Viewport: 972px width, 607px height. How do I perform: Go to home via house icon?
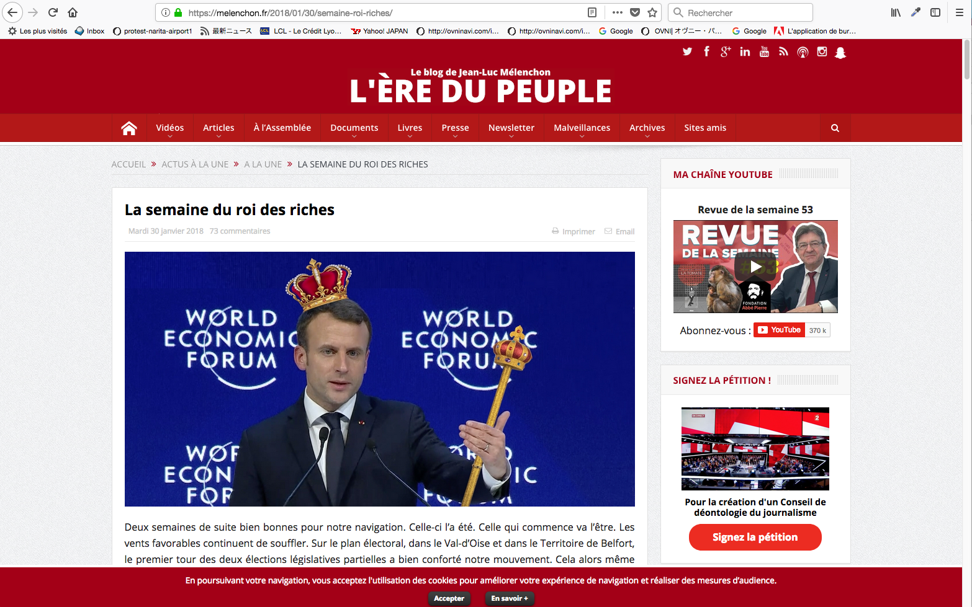pos(129,128)
